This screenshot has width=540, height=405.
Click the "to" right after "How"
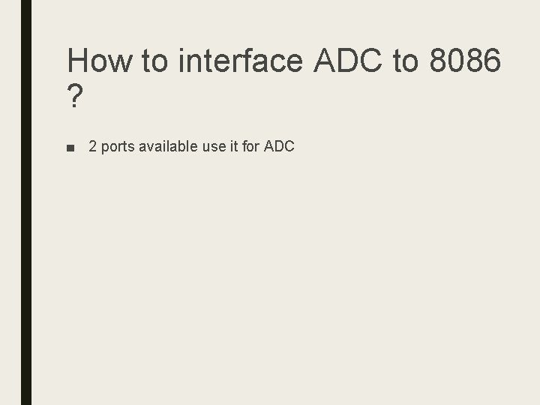pos(155,61)
